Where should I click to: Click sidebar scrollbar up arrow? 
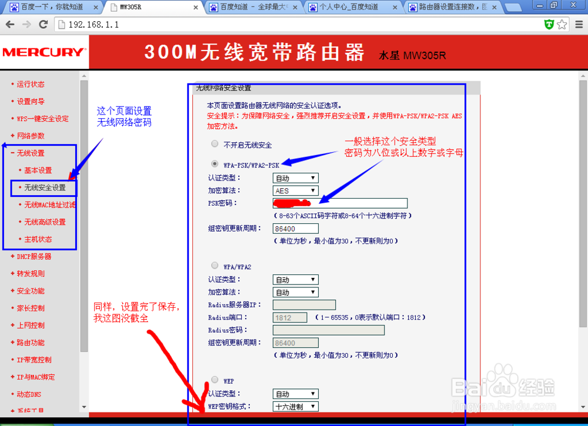tap(84, 76)
